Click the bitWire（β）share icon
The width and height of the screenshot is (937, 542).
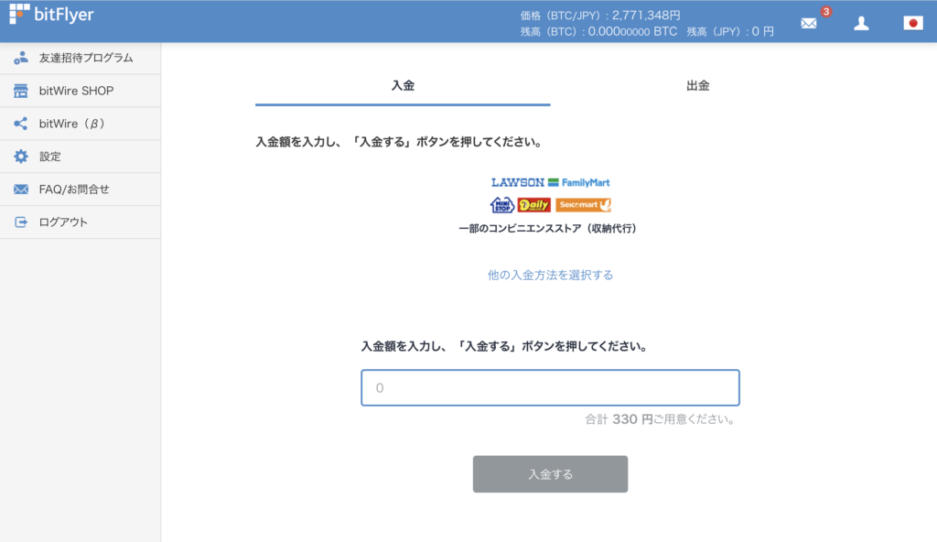tap(18, 124)
